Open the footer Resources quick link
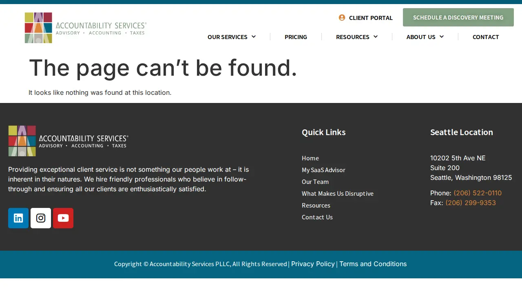This screenshot has height=293, width=522. (316, 205)
